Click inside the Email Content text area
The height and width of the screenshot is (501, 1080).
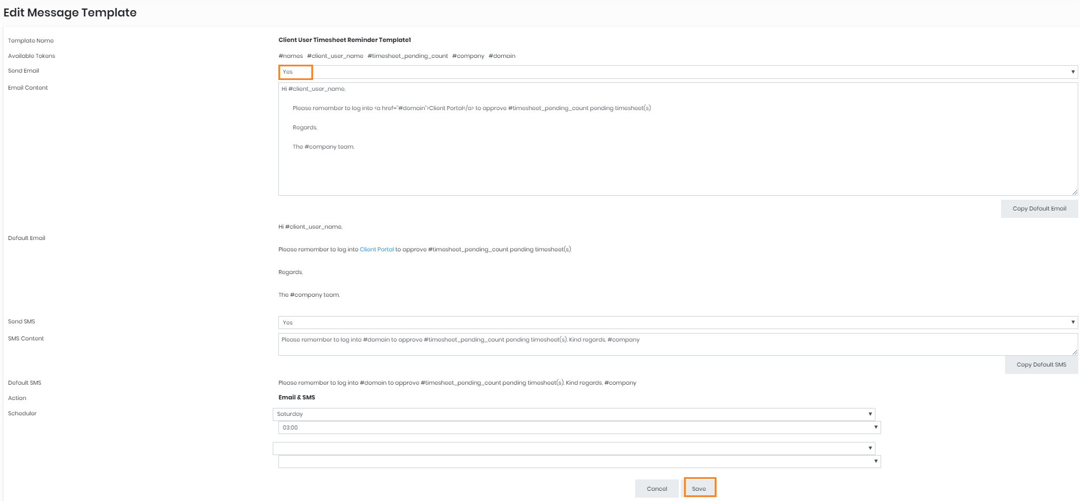click(677, 165)
